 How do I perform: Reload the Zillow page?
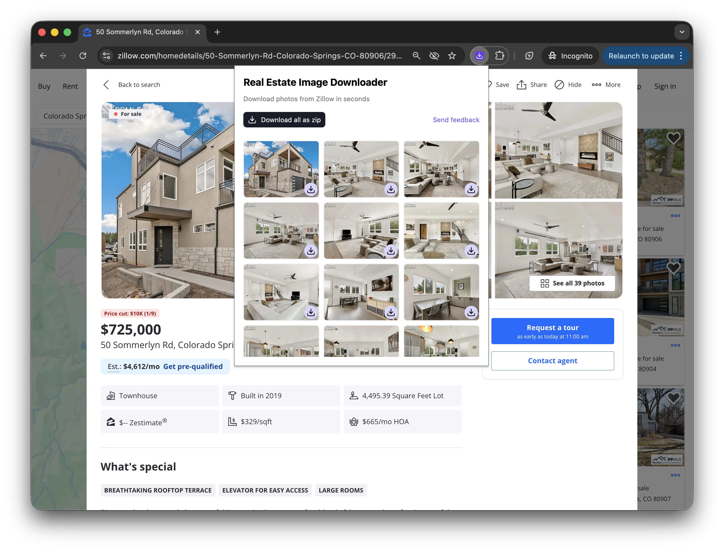(83, 55)
